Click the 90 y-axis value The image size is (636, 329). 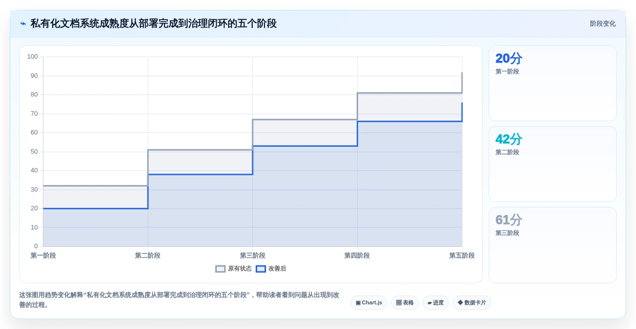34,76
